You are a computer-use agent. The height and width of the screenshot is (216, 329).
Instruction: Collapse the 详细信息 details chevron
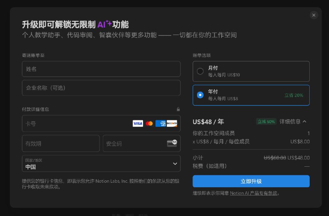(x=304, y=122)
